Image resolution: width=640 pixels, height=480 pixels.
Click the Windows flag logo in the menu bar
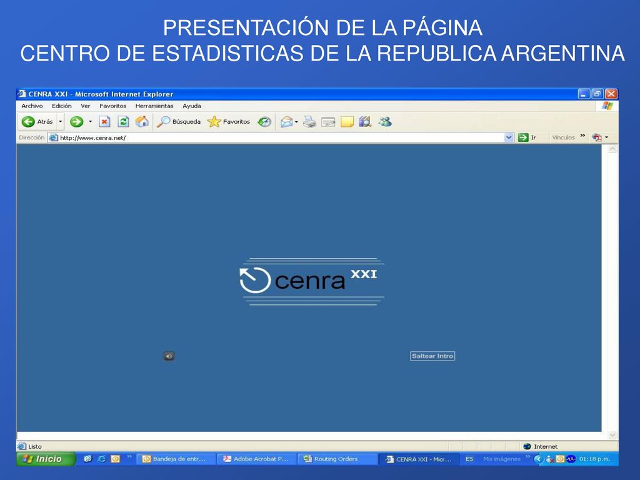(607, 106)
